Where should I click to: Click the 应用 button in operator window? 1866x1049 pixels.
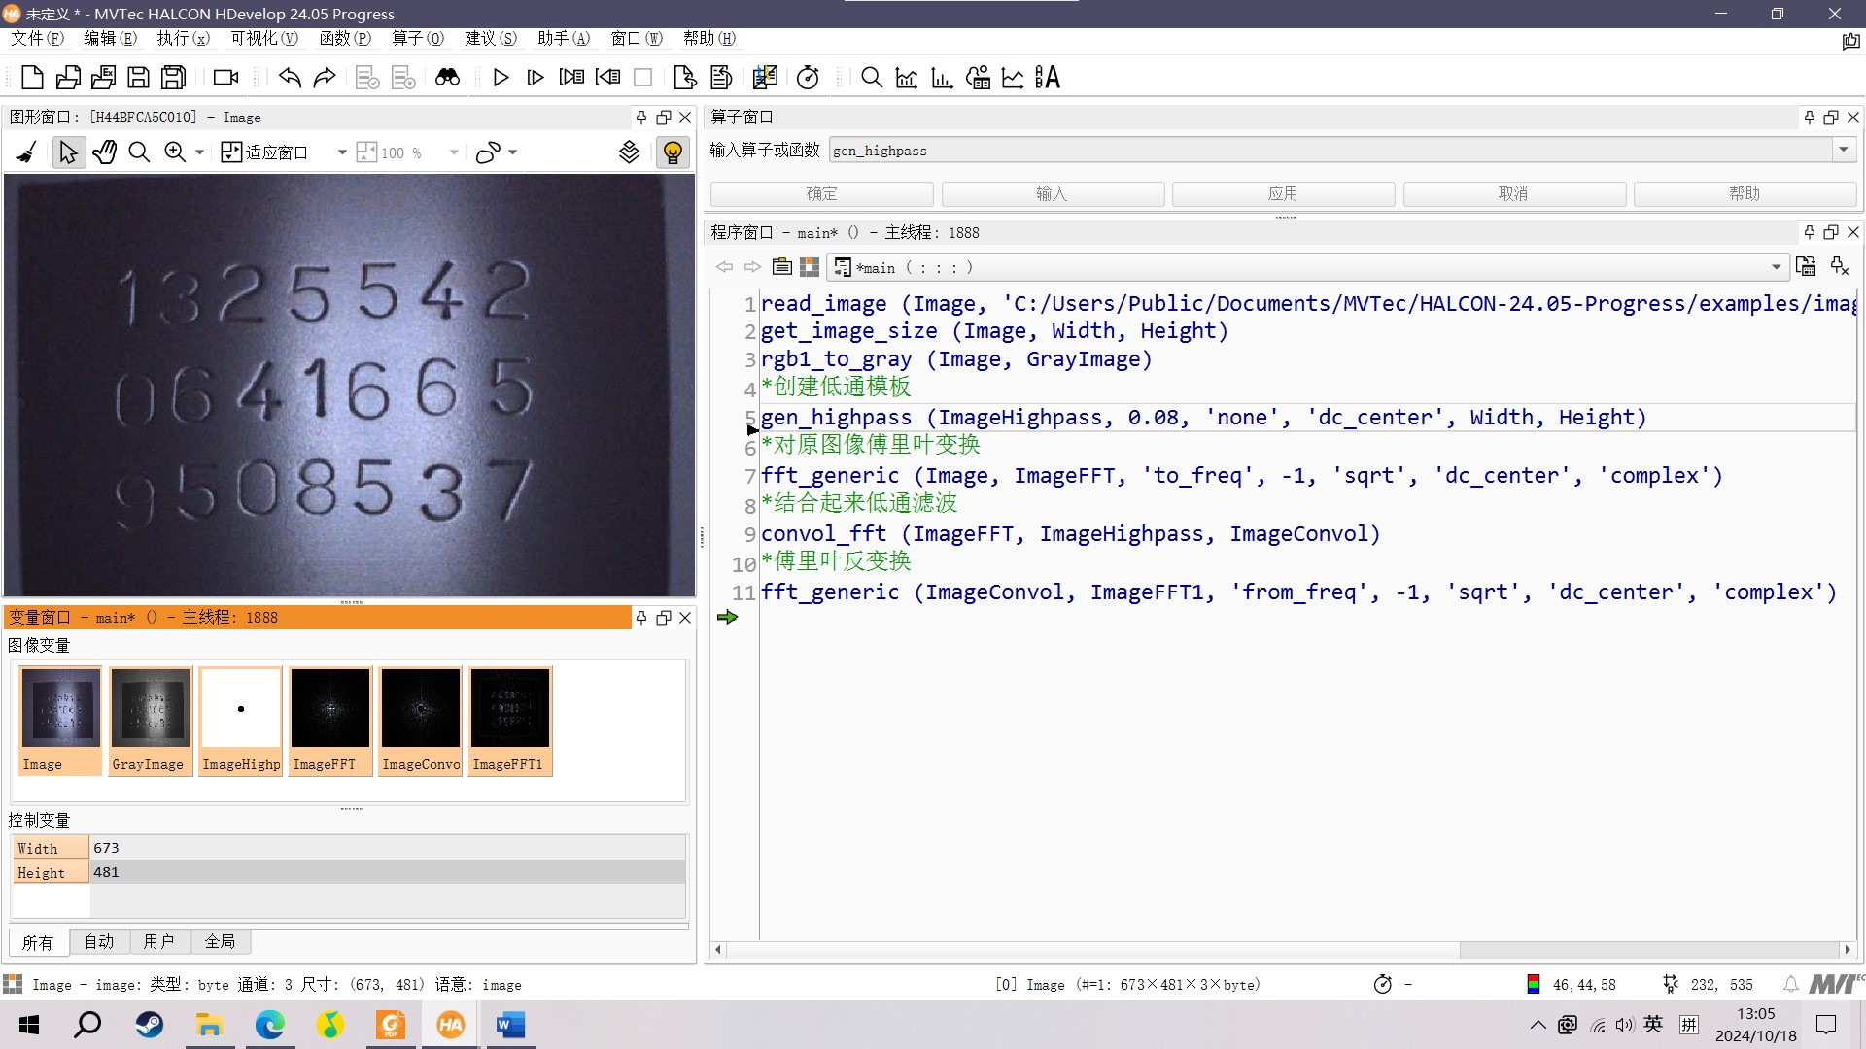point(1283,193)
